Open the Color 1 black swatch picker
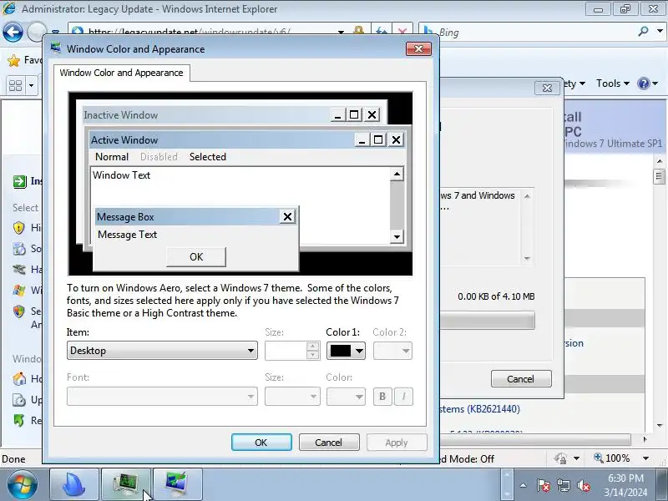Viewport: 668px width, 501px height. pos(346,351)
